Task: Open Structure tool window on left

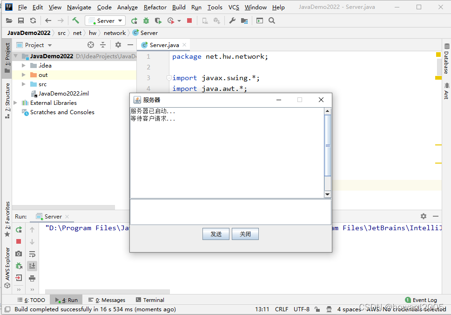Action: coord(7,101)
